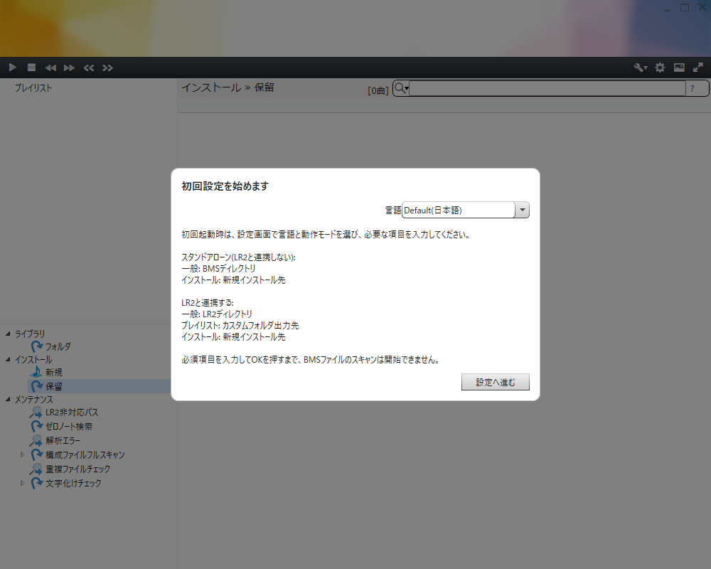Click the フォルダ refresh arrow icon
Image resolution: width=711 pixels, height=569 pixels.
[37, 346]
